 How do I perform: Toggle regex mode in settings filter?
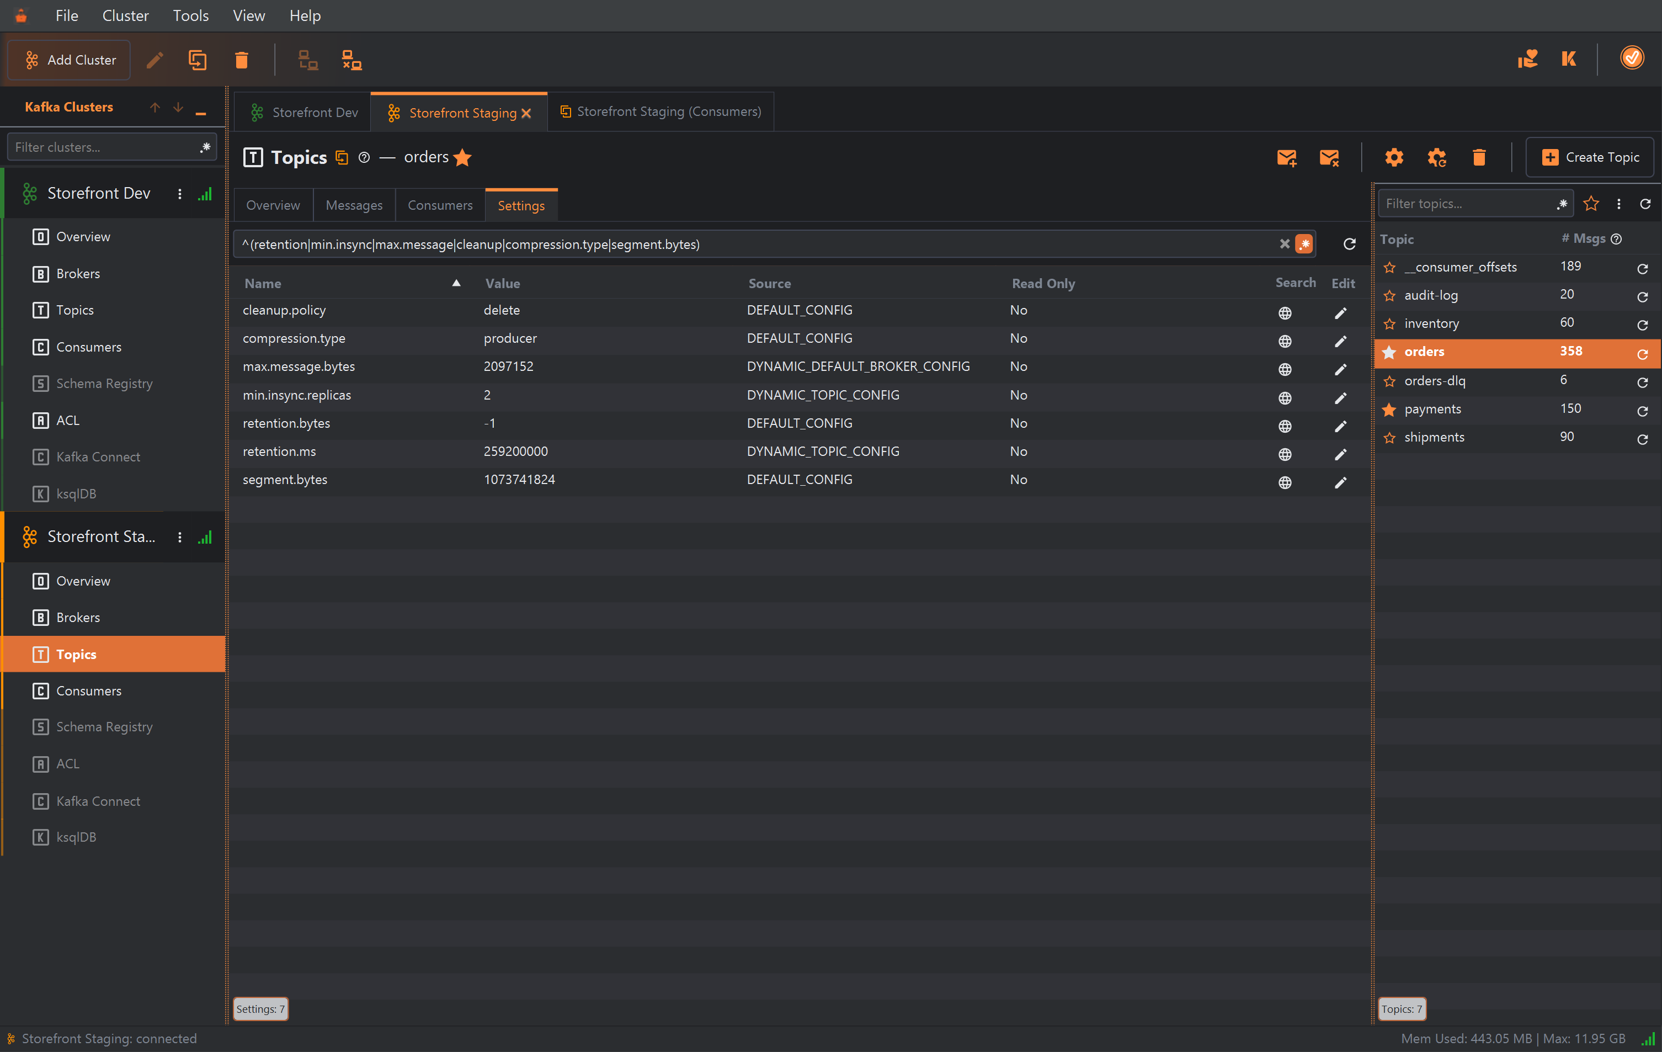point(1304,245)
